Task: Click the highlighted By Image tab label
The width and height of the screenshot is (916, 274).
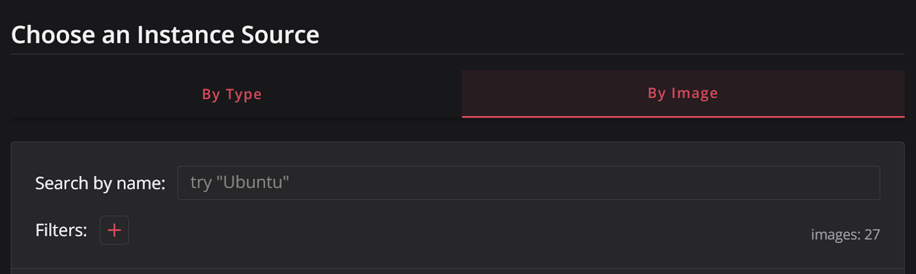Action: coord(682,93)
